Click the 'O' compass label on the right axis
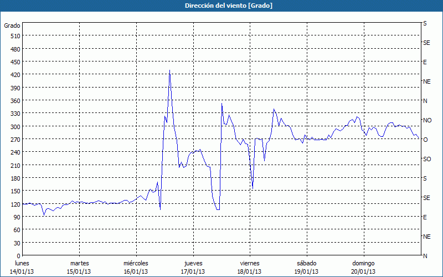This screenshot has width=443, height=277. coord(425,140)
